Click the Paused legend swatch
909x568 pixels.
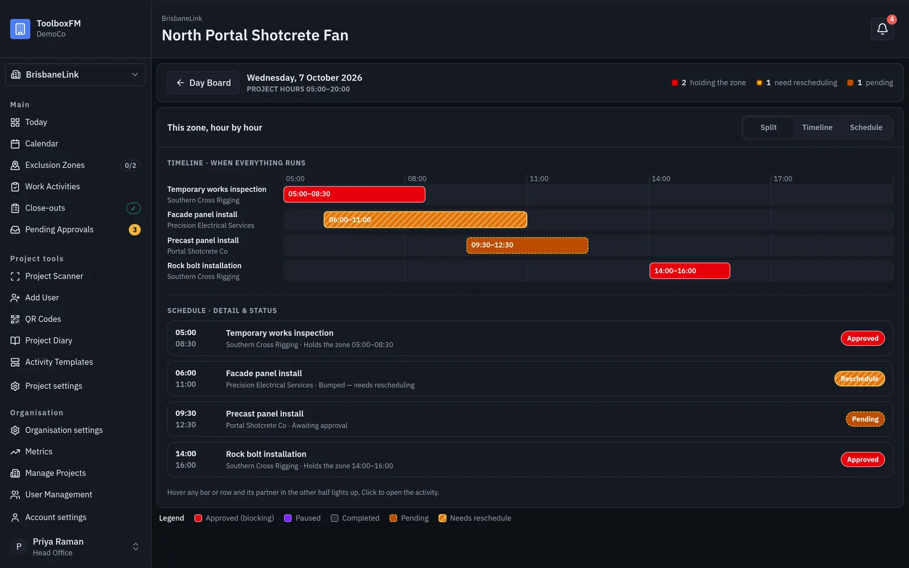[x=288, y=518]
